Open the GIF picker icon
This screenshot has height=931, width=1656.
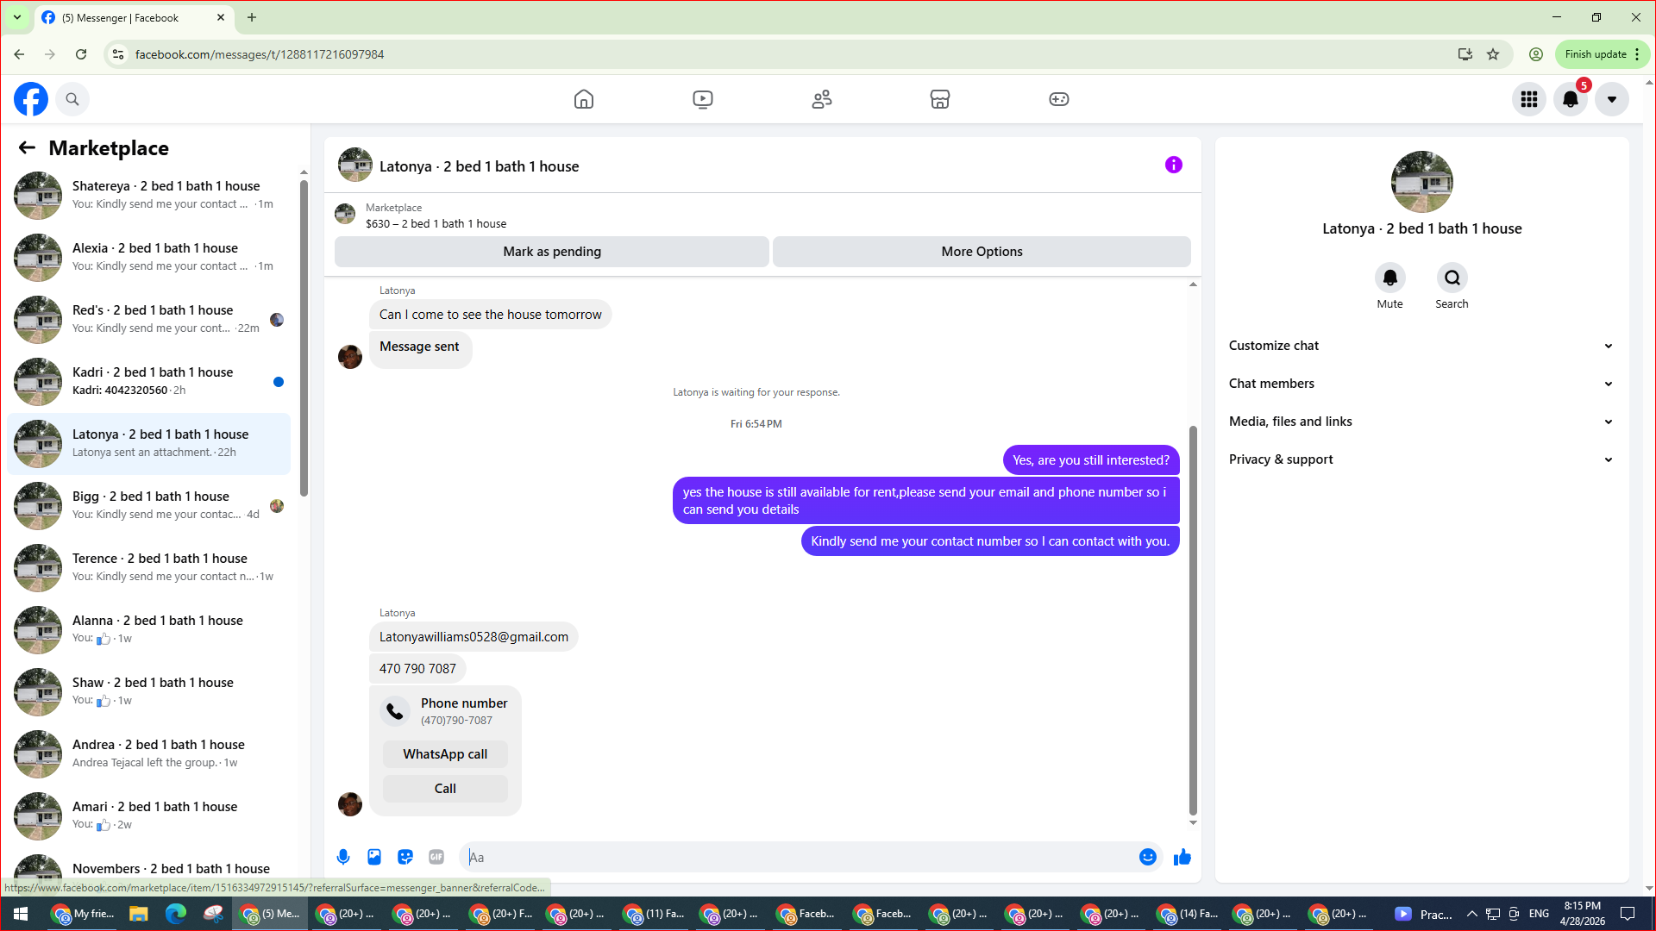tap(436, 857)
